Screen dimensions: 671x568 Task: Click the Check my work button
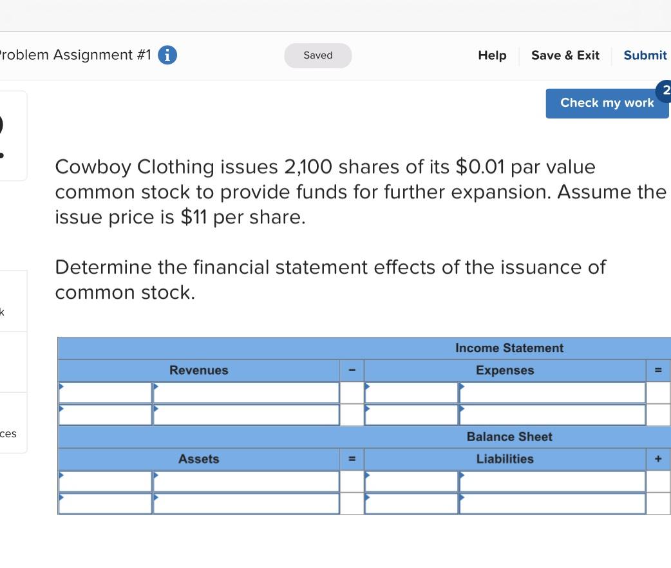(x=607, y=103)
